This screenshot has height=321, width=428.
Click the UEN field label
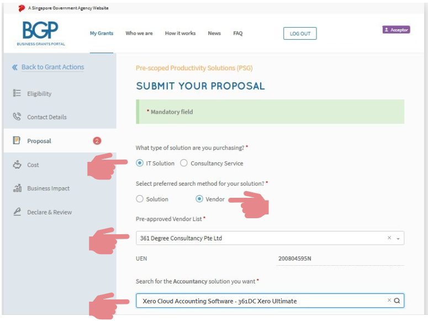click(141, 259)
